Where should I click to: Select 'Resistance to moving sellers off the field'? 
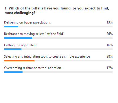[x=34, y=34]
